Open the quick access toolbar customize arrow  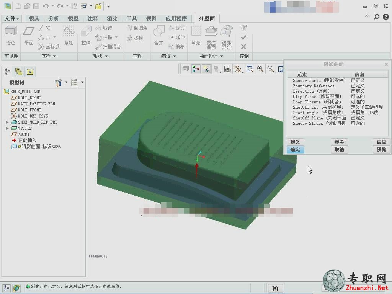click(x=108, y=6)
